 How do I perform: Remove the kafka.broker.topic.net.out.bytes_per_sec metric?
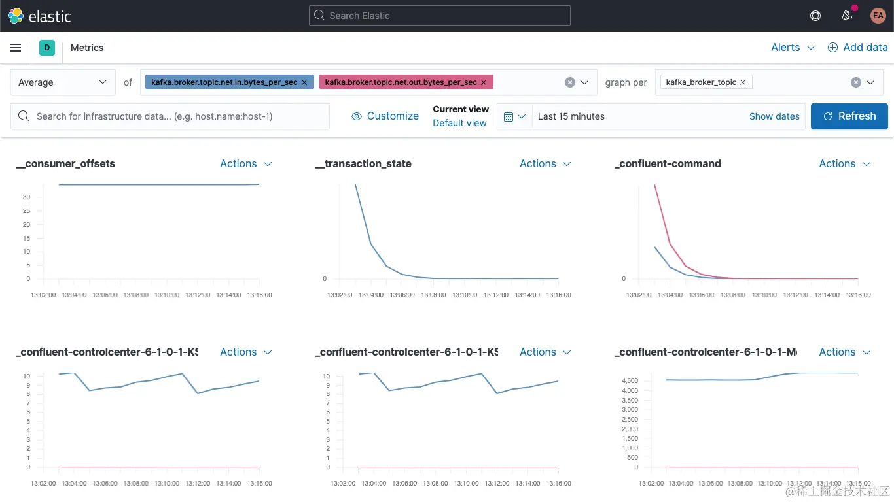484,82
